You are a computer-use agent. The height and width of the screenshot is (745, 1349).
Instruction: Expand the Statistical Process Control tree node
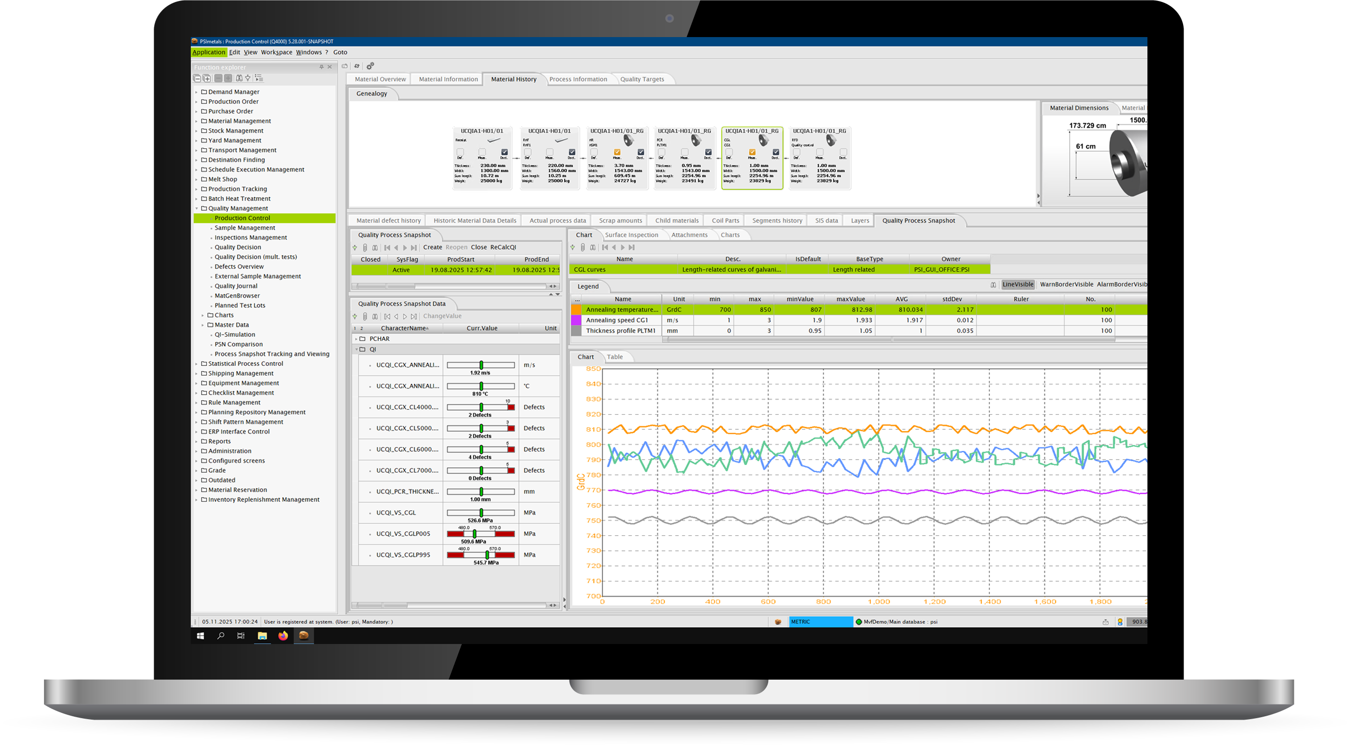pos(197,364)
